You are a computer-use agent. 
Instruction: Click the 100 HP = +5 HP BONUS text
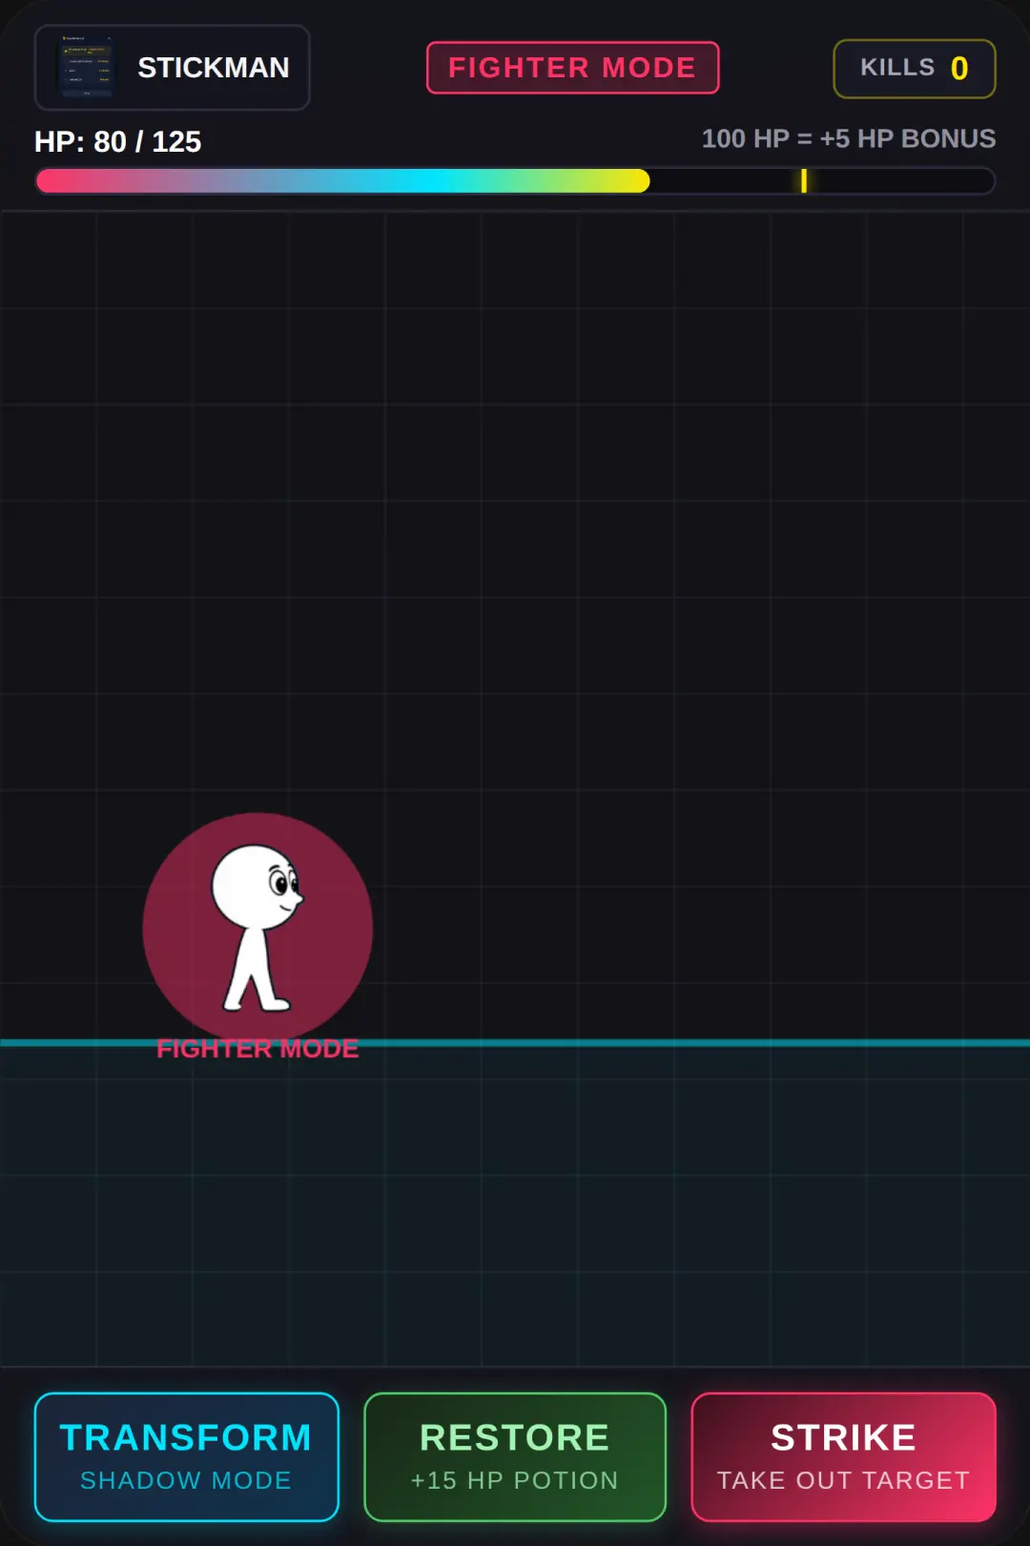pyautogui.click(x=849, y=138)
